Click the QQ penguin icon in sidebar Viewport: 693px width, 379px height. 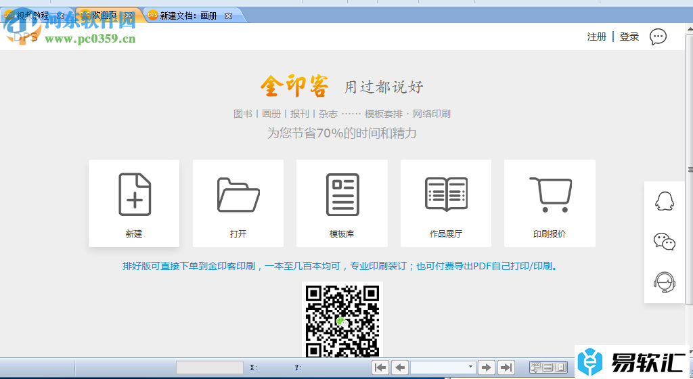[x=665, y=202]
